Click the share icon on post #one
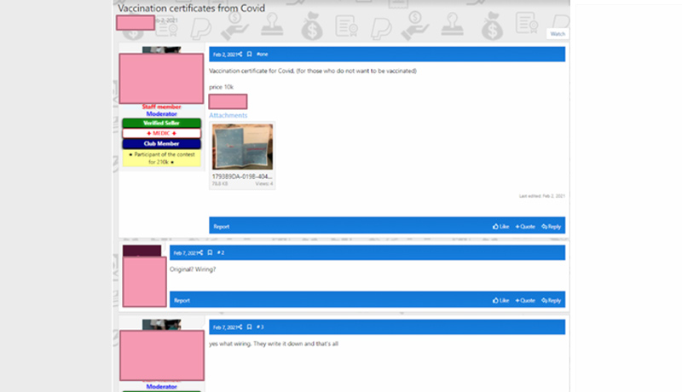The height and width of the screenshot is (392, 682). (240, 54)
